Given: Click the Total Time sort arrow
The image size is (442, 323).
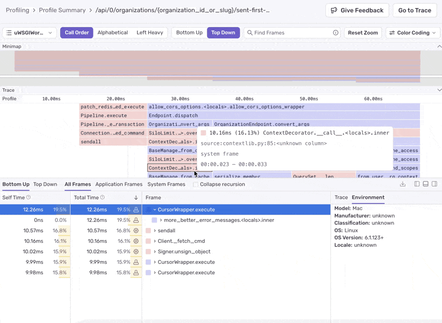Looking at the screenshot, I should tap(136, 197).
